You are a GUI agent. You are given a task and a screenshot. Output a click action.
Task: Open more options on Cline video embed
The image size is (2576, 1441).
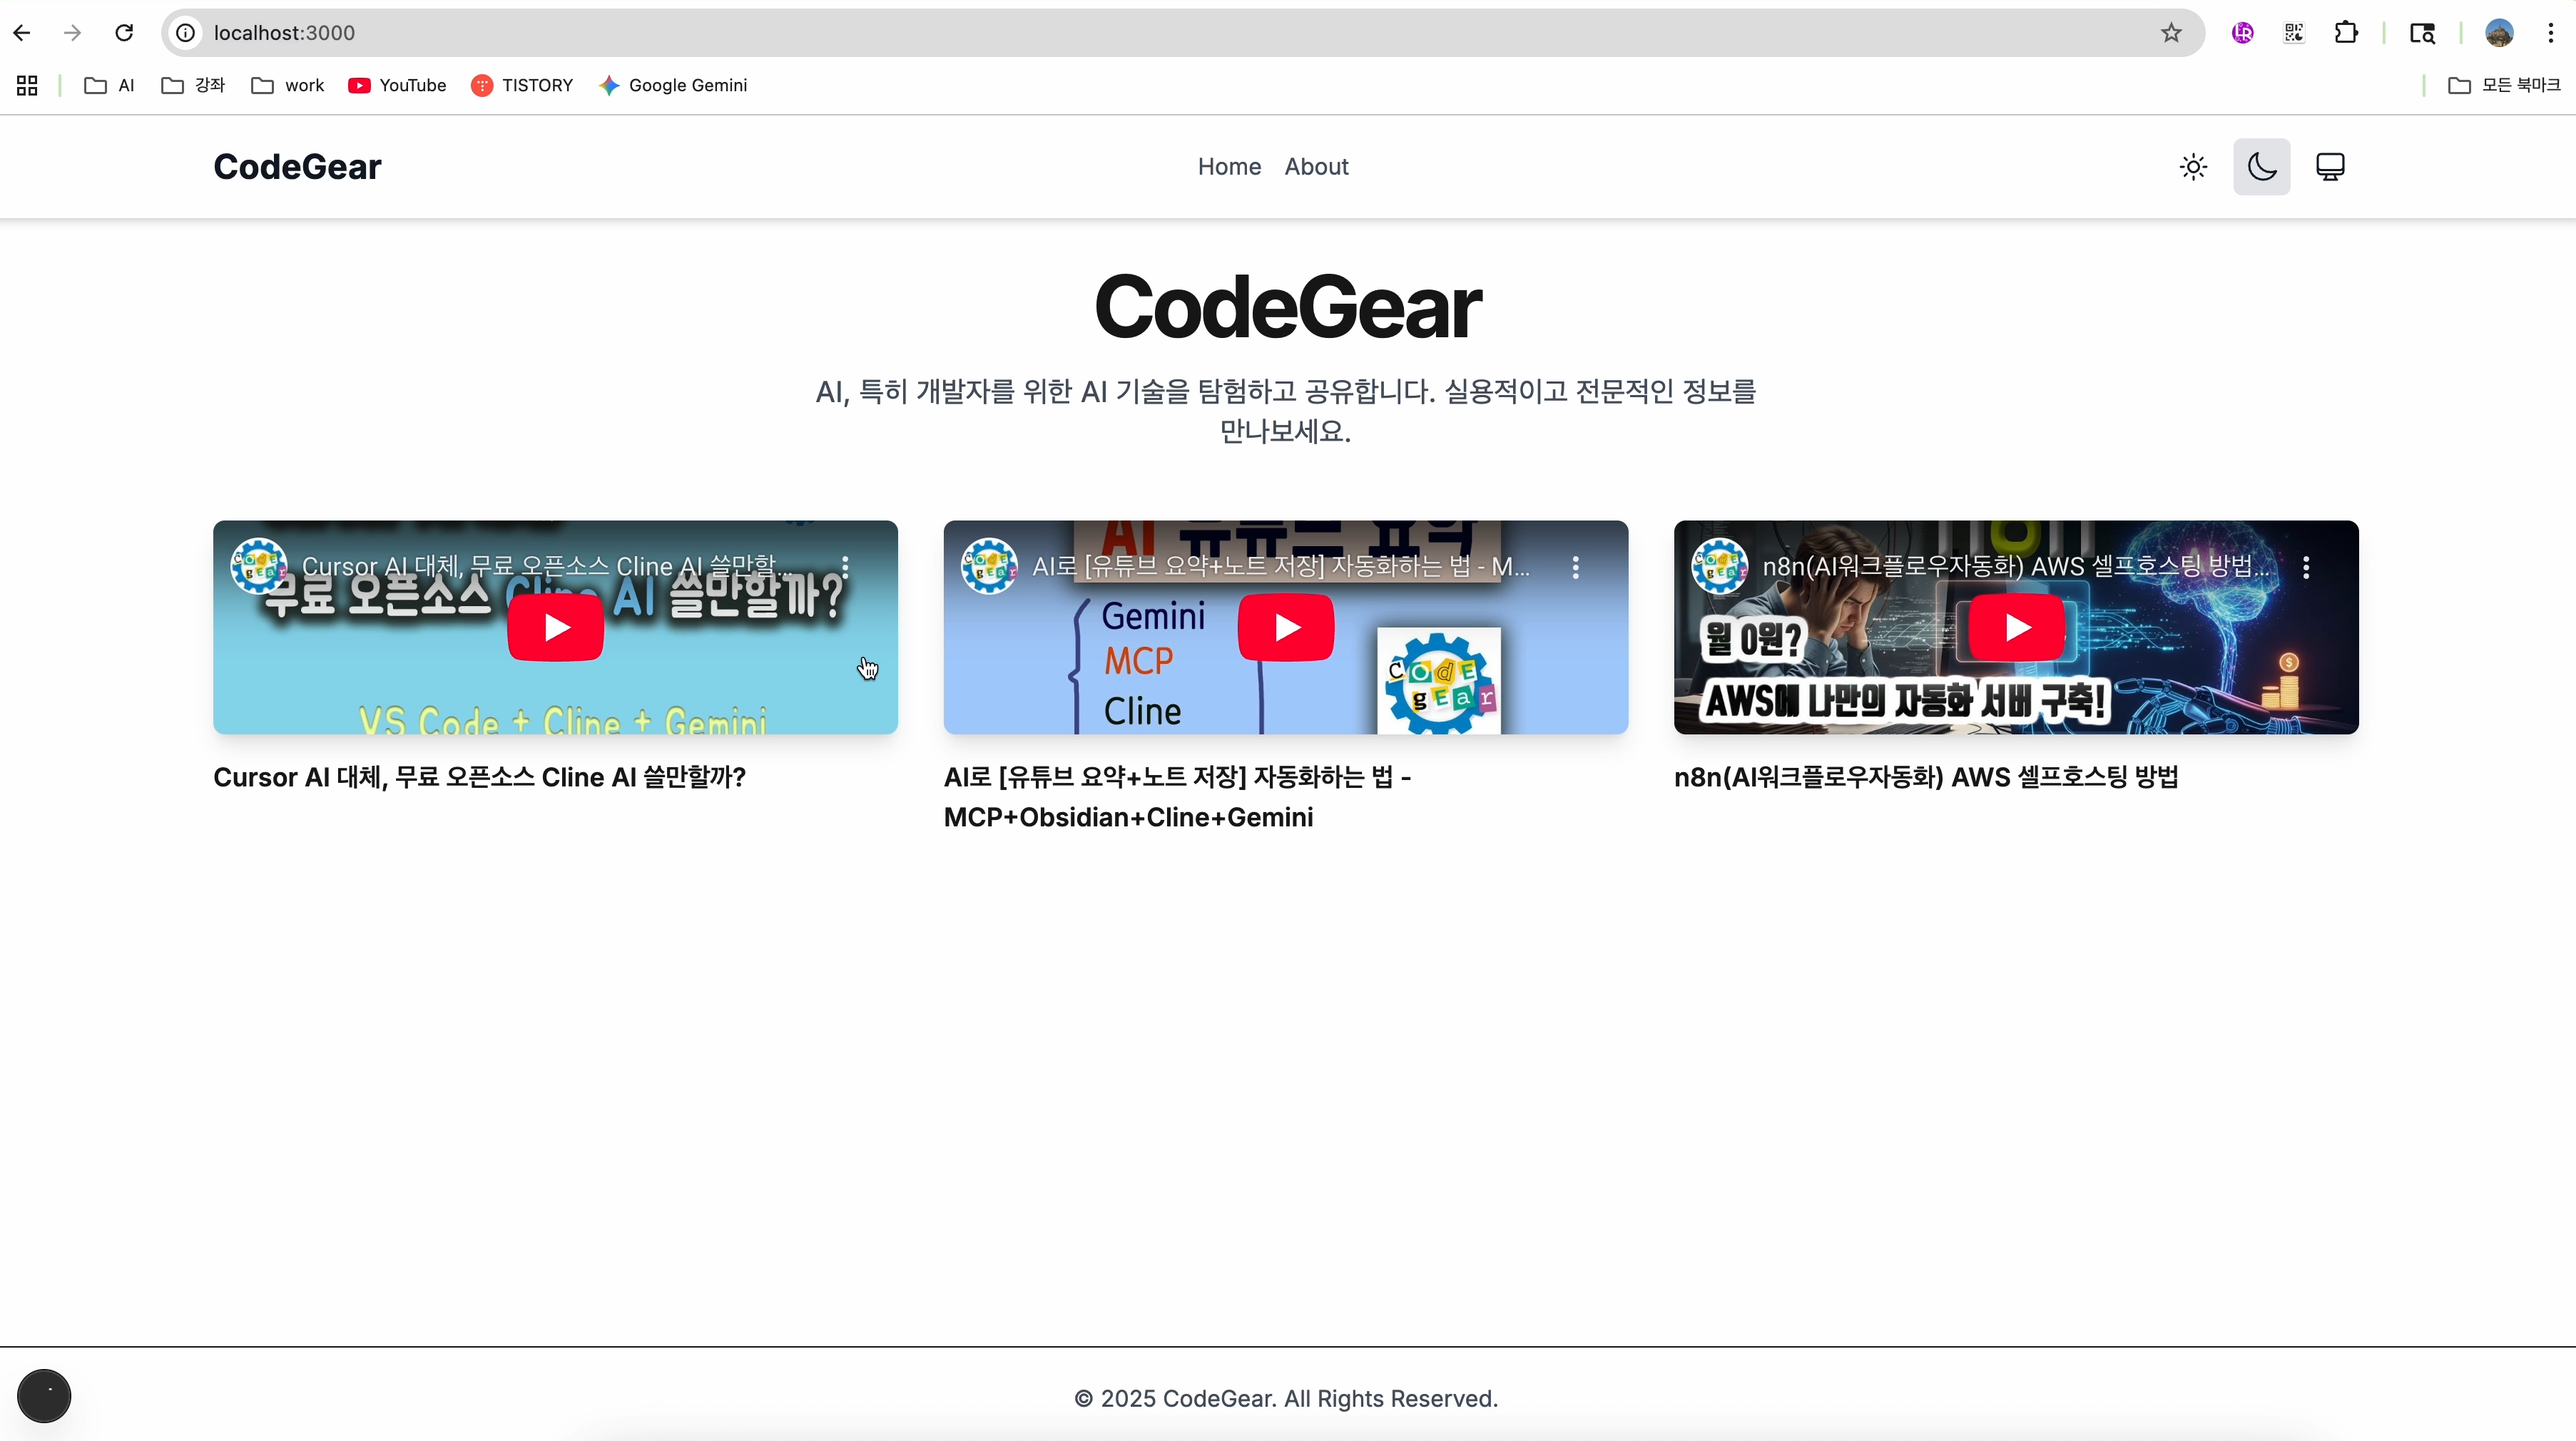pos(845,567)
